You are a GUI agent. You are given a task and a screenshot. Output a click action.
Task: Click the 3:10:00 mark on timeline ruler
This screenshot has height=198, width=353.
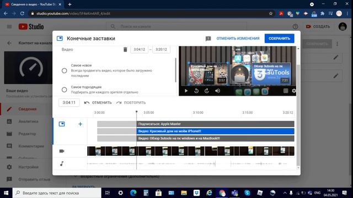coord(198,112)
